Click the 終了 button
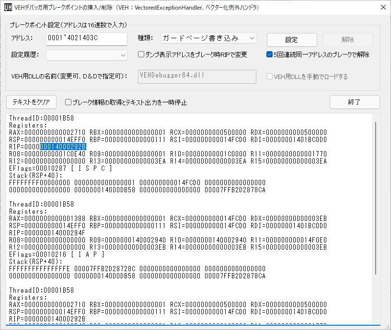 click(355, 102)
